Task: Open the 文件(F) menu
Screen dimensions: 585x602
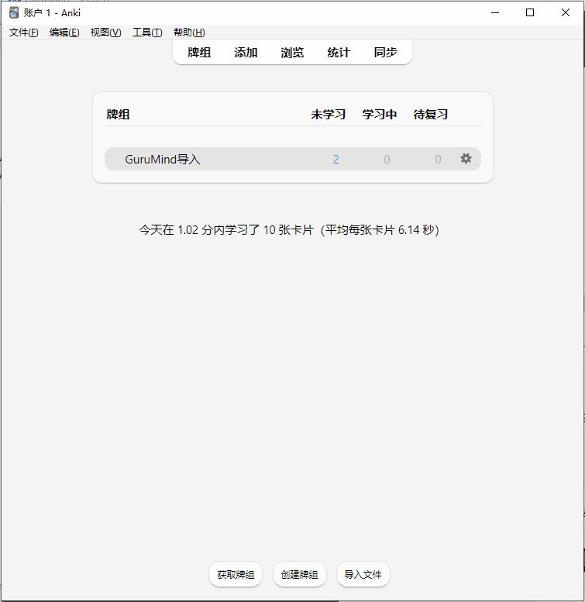Action: click(x=24, y=33)
